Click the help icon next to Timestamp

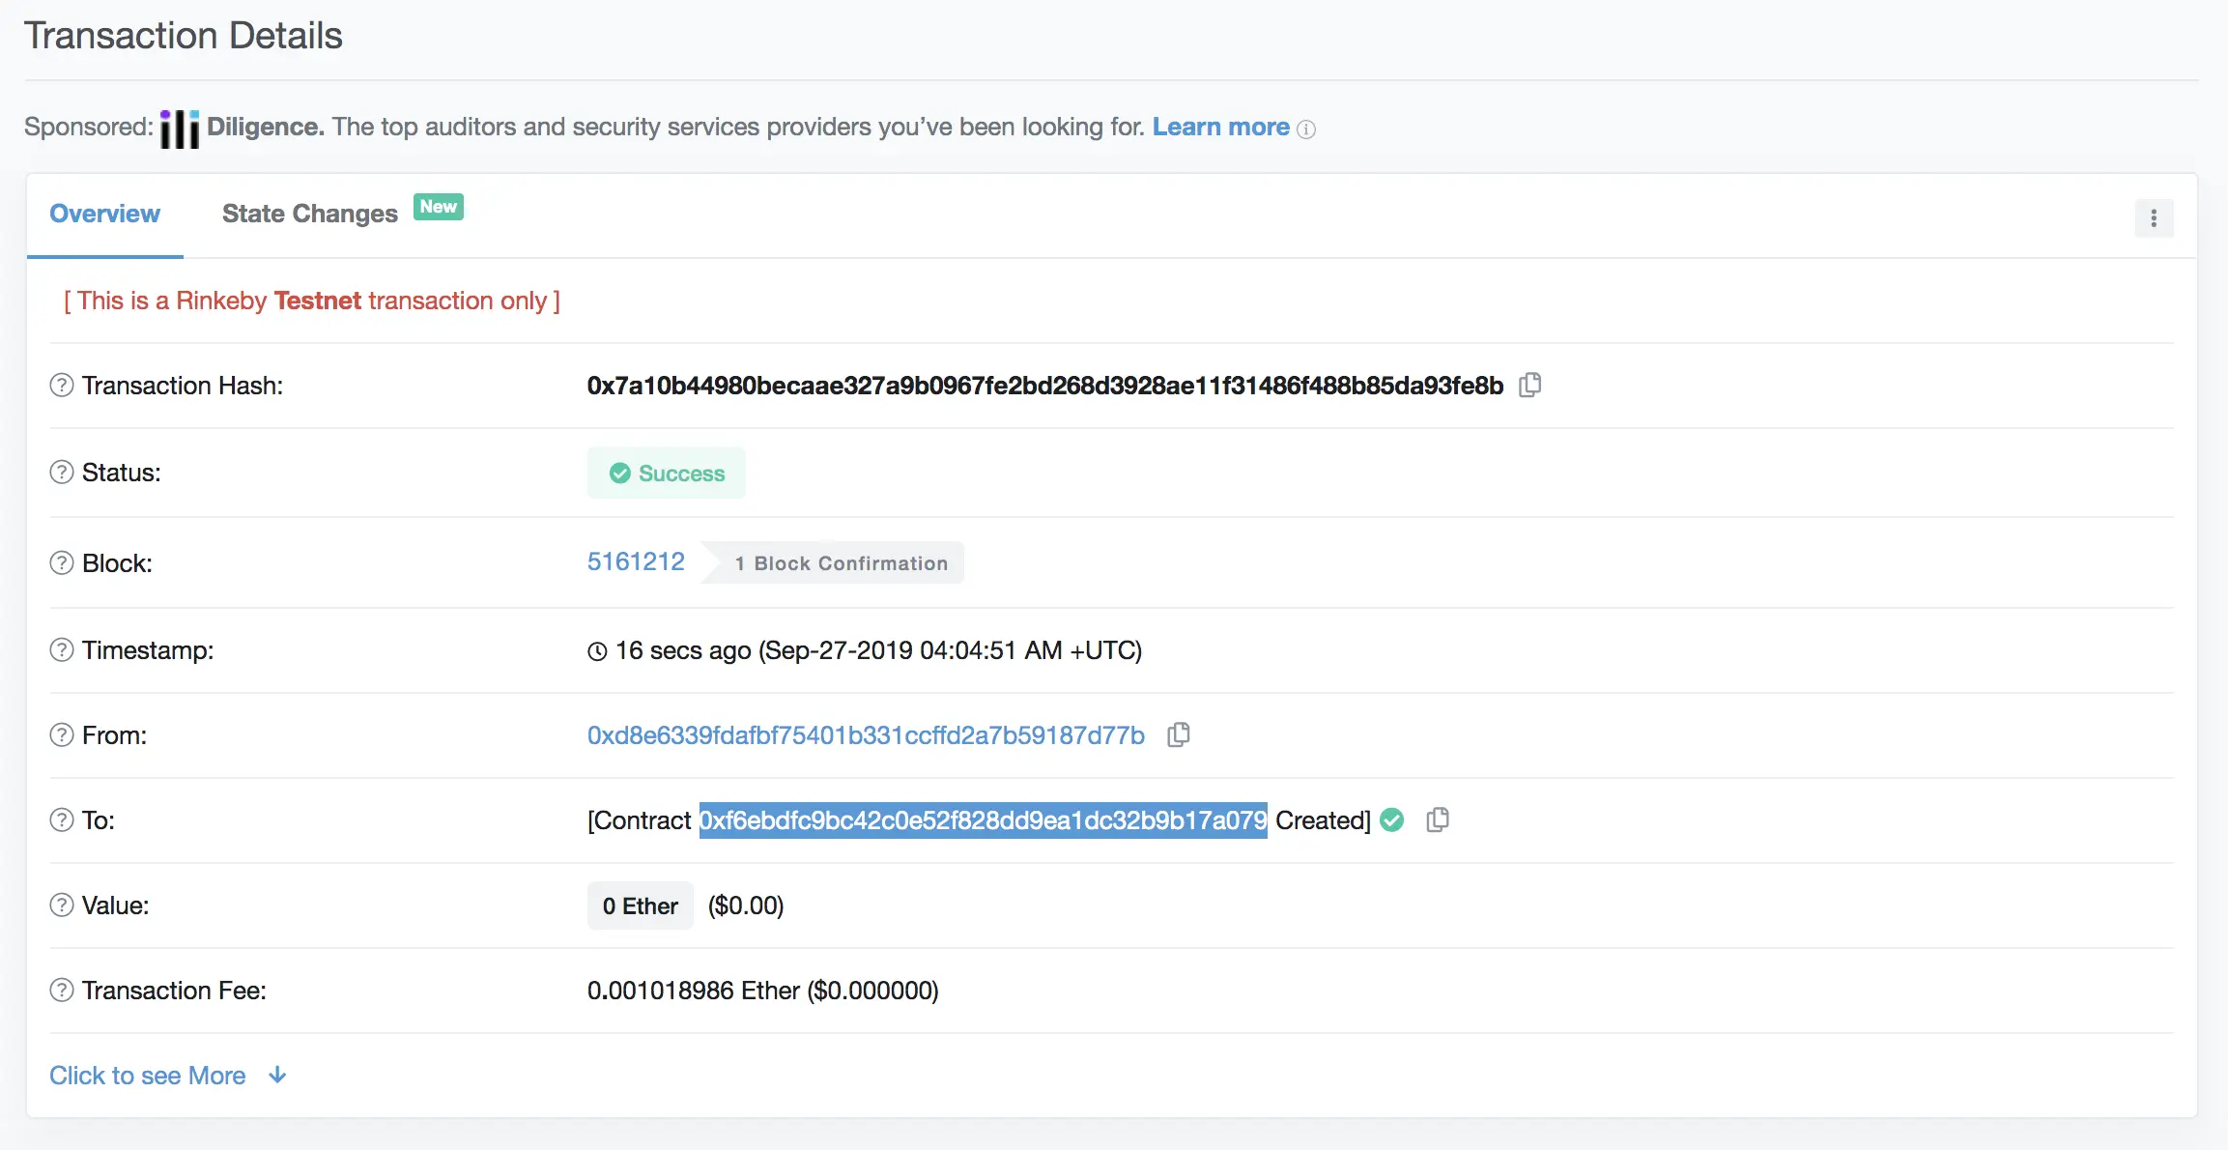62,650
